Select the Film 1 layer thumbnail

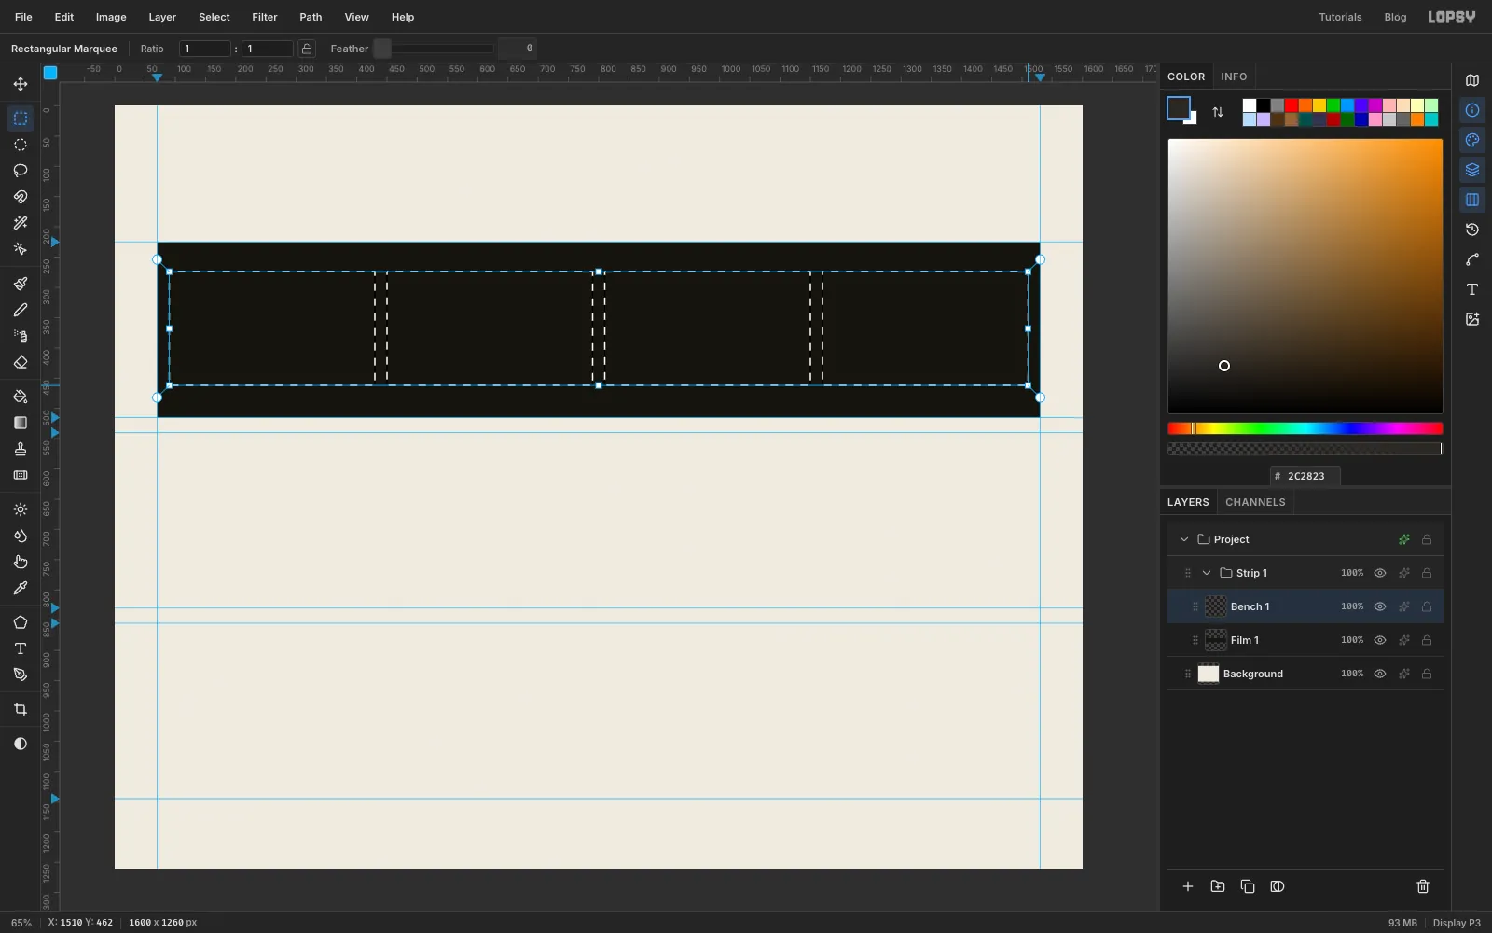[x=1216, y=640]
